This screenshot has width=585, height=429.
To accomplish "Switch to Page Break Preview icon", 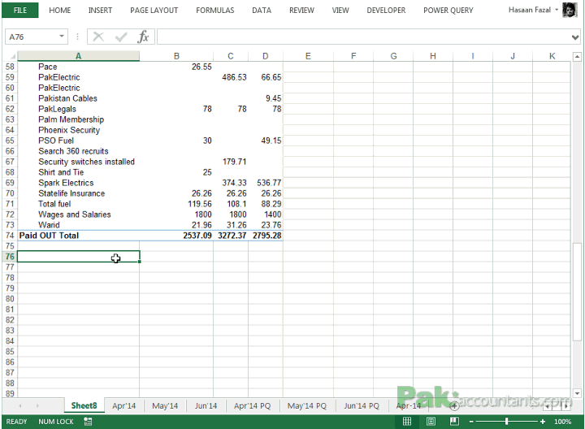I will click(454, 422).
